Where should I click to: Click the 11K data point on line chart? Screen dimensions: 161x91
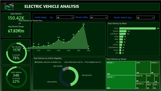pyautogui.click(x=64, y=42)
